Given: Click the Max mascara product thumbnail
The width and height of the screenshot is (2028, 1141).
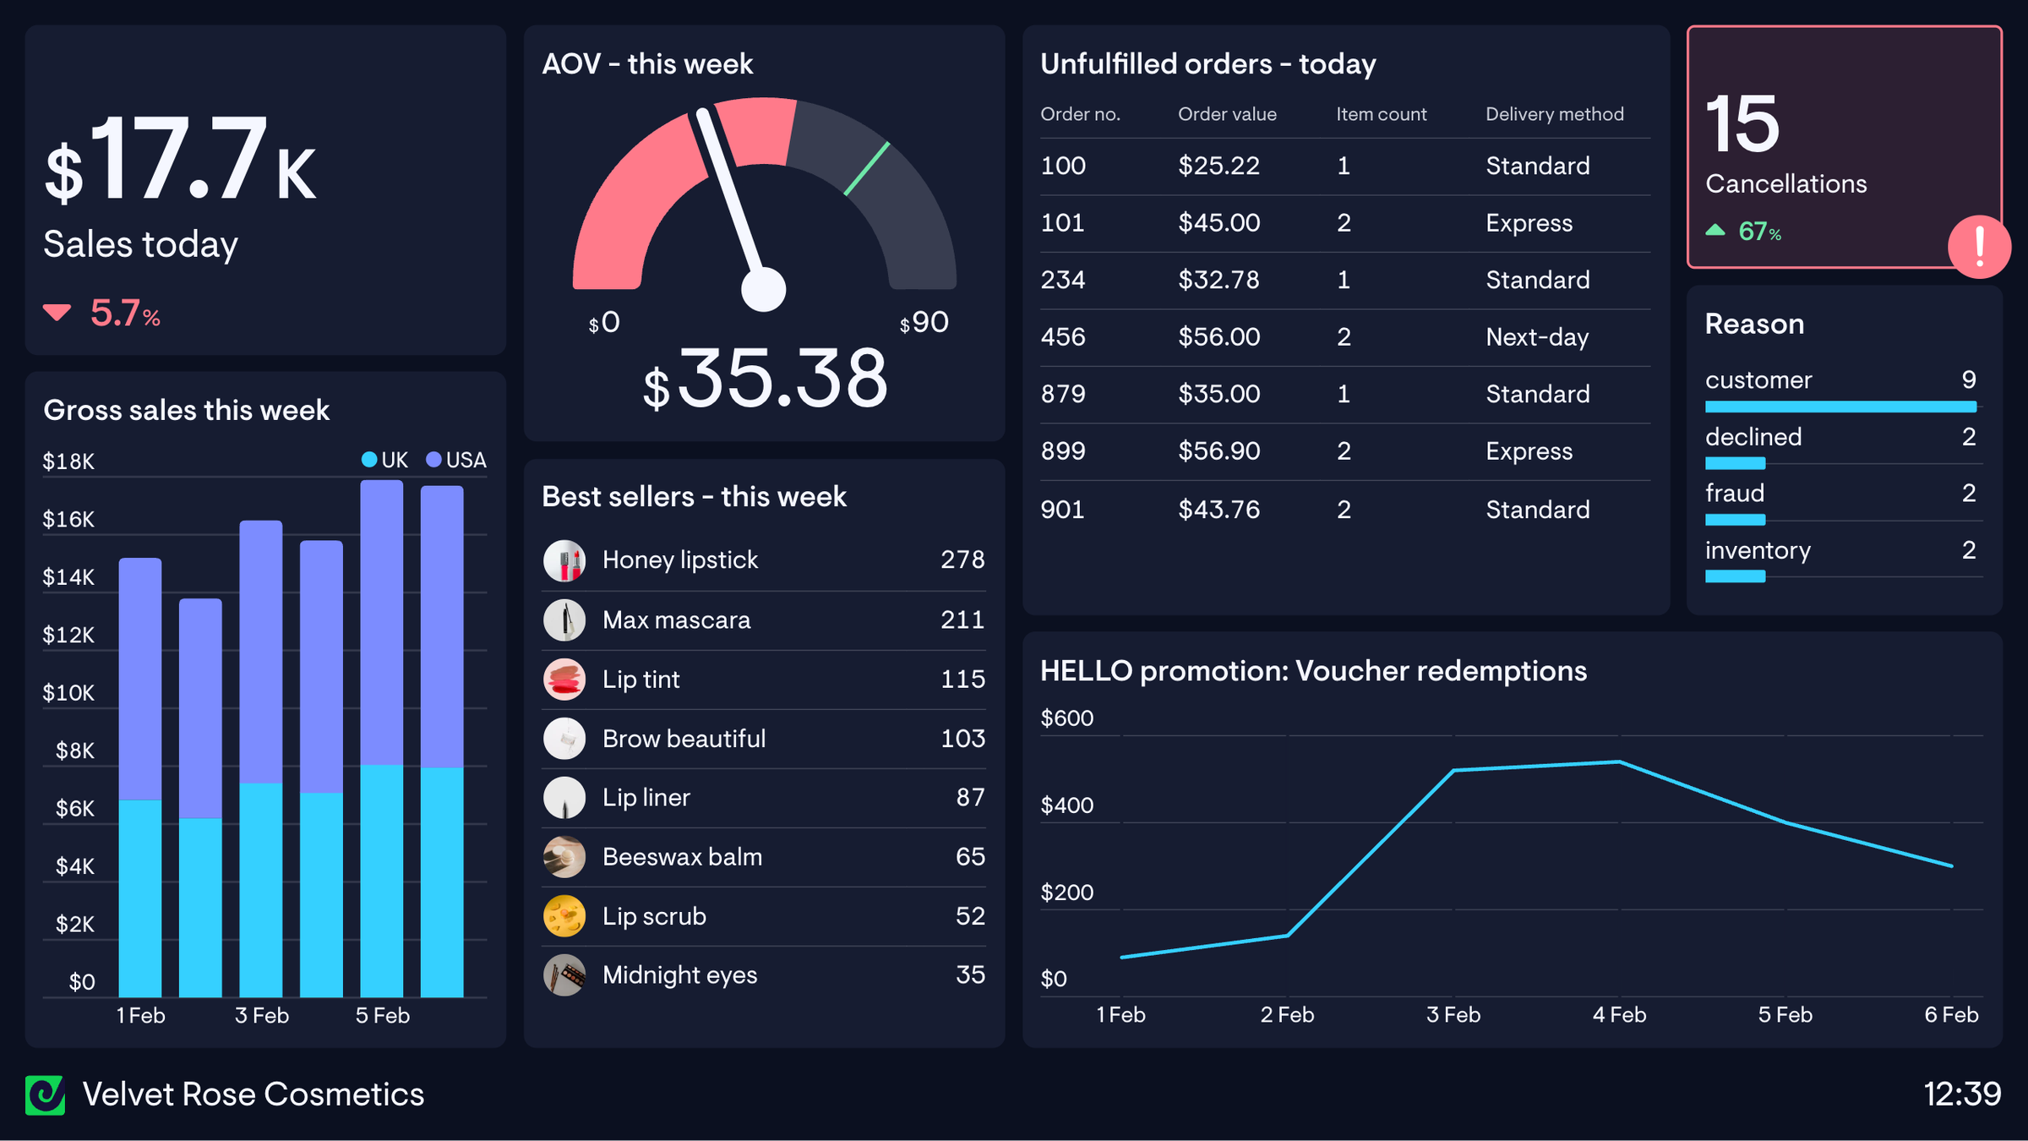Looking at the screenshot, I should point(564,620).
